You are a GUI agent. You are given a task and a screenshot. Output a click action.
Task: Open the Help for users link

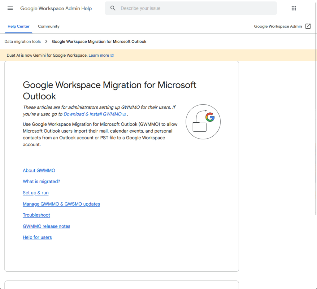(37, 237)
